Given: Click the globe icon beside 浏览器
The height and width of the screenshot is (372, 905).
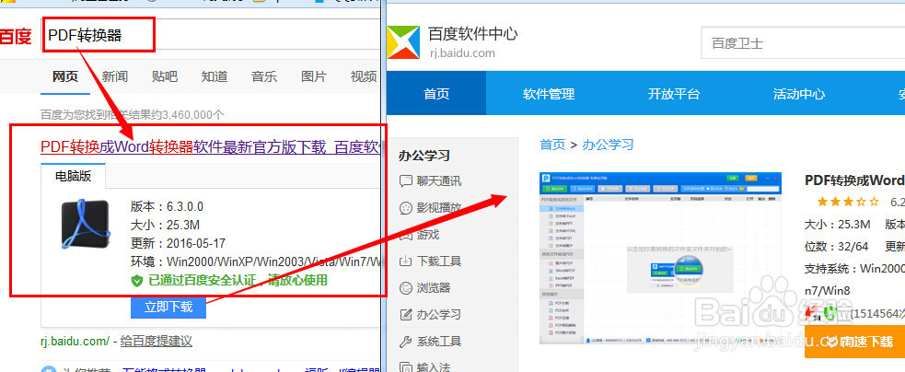Looking at the screenshot, I should coord(406,287).
